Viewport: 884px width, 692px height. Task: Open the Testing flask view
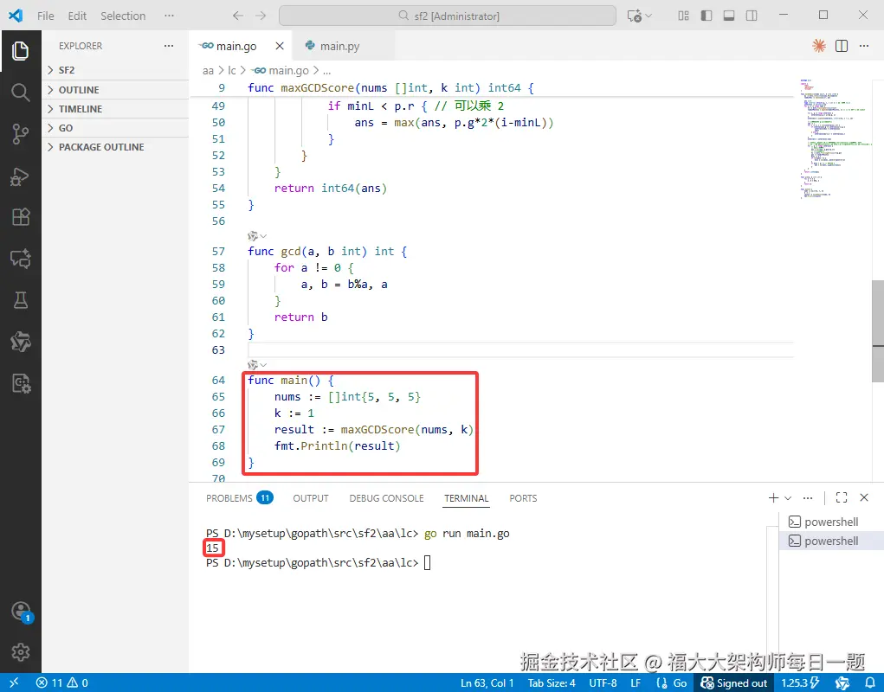point(20,300)
